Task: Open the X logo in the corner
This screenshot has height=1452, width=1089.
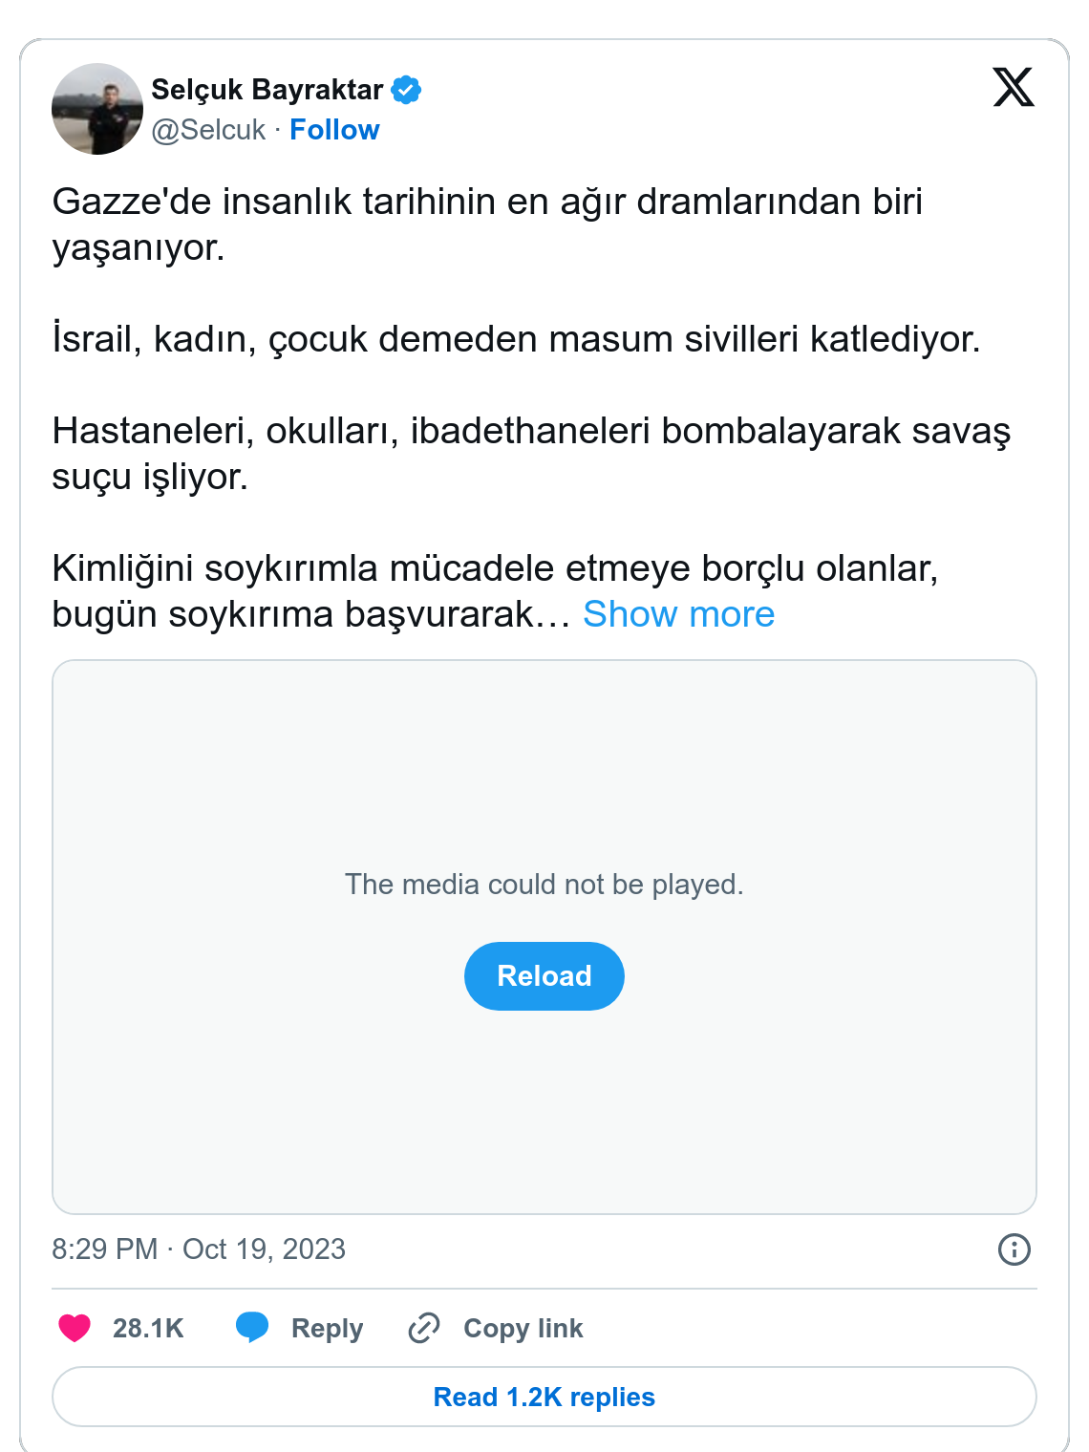Action: (1013, 87)
